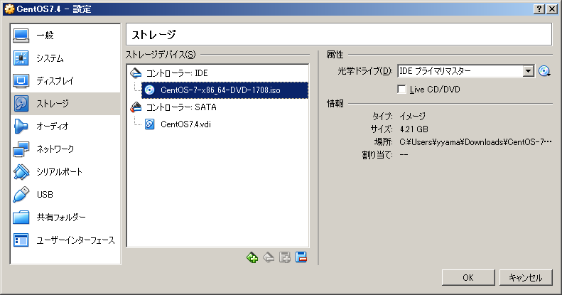Click the USB plug icon

pyautogui.click(x=21, y=194)
